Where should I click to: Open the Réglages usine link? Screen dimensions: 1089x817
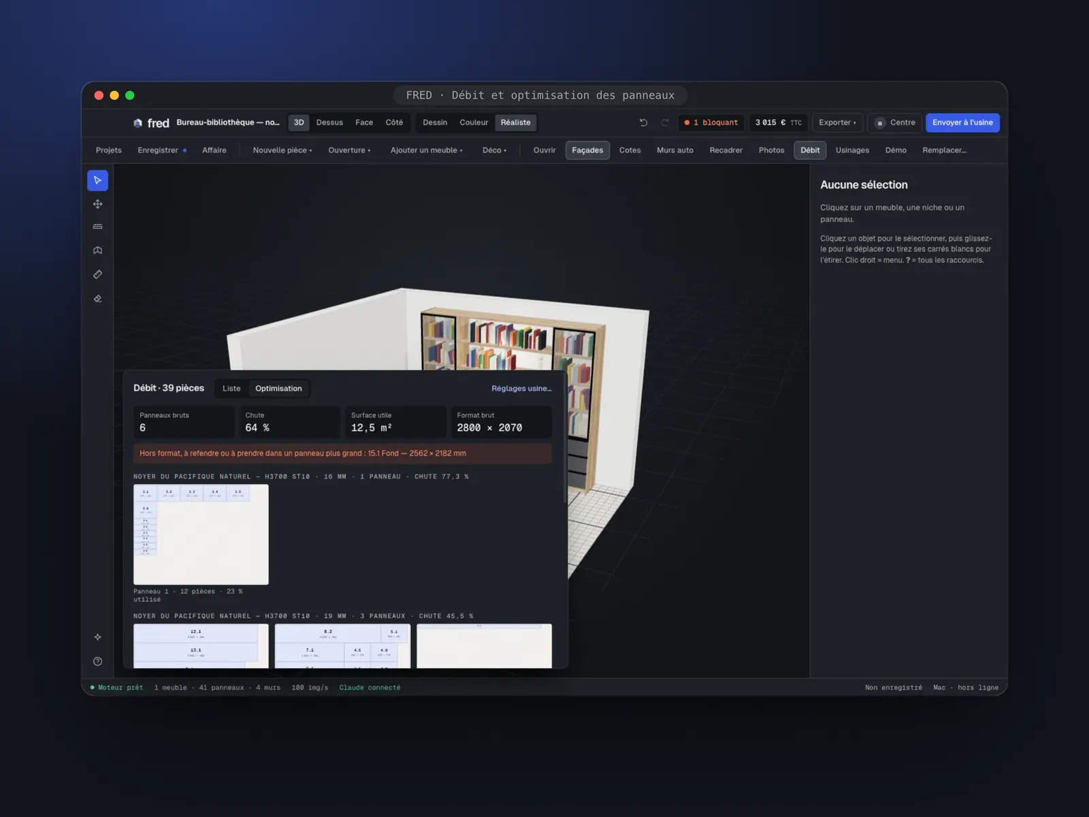tap(521, 389)
